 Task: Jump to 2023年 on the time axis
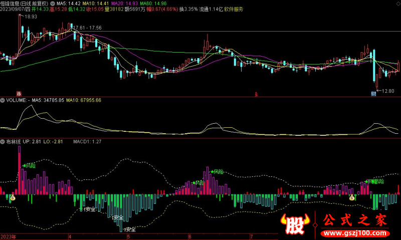8,237
